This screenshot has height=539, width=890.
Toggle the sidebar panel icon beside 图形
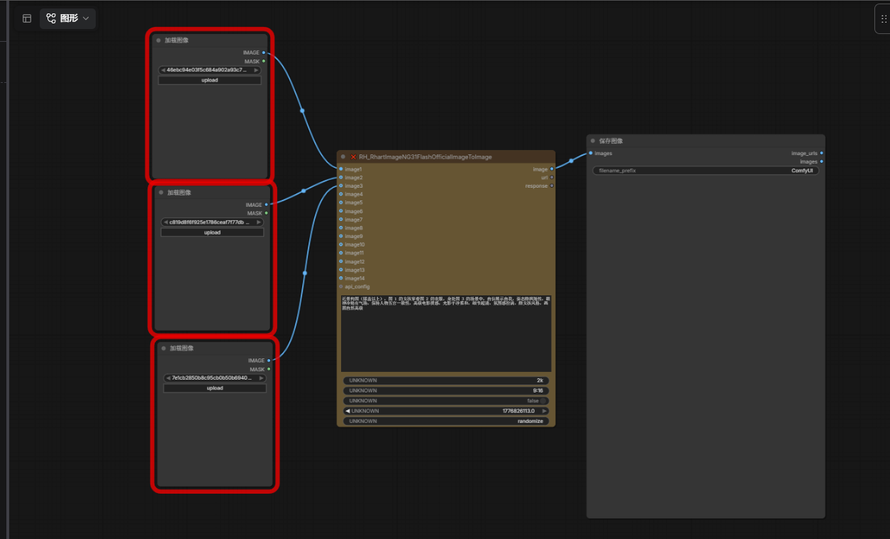[27, 18]
